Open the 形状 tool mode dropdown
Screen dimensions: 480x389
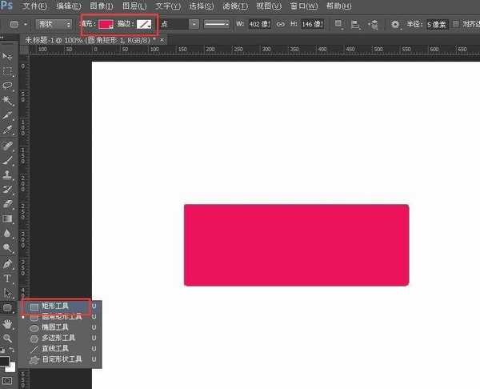tap(56, 24)
